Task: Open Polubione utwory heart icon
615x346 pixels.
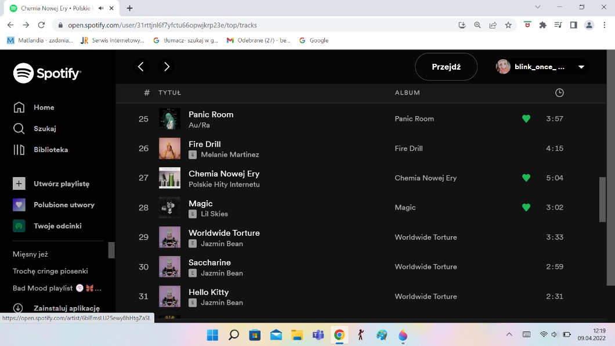Action: coord(19,205)
